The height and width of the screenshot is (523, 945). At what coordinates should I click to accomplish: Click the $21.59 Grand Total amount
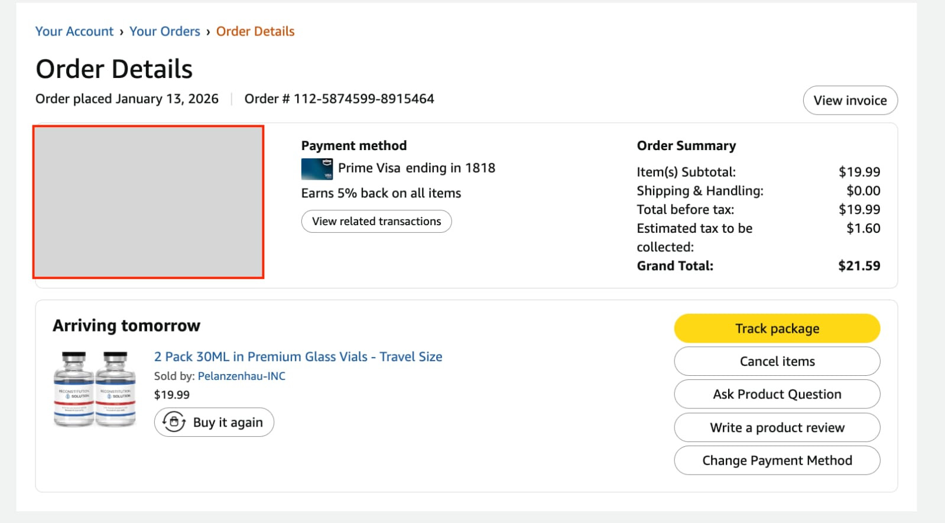pos(859,266)
